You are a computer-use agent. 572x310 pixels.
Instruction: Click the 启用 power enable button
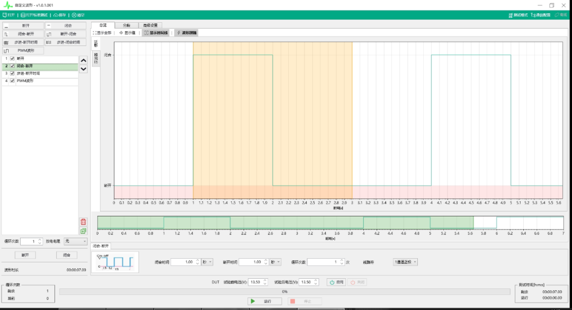336,282
